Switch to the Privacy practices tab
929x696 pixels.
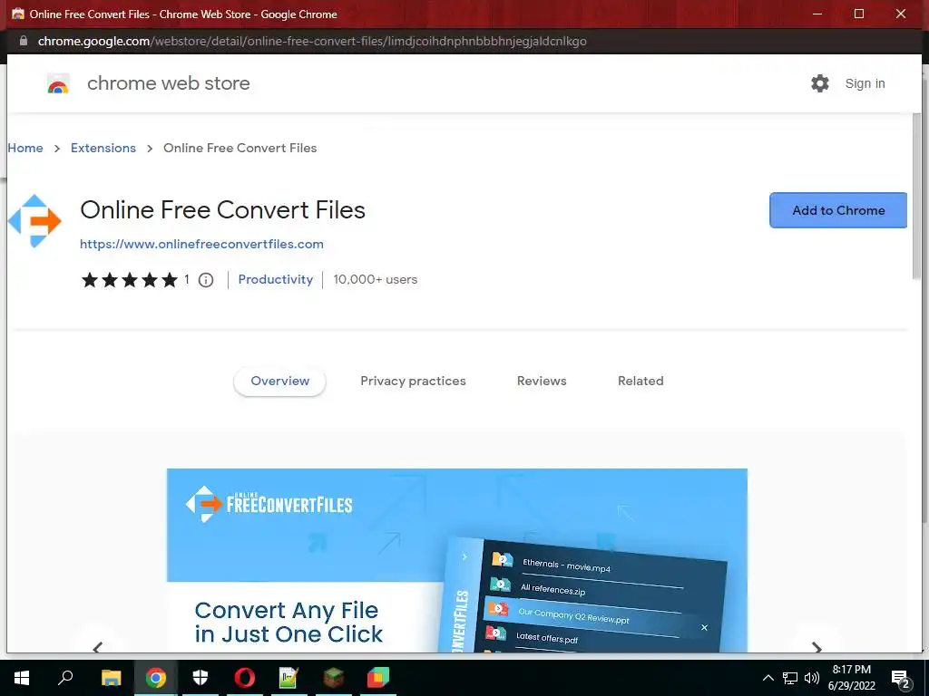[413, 382]
